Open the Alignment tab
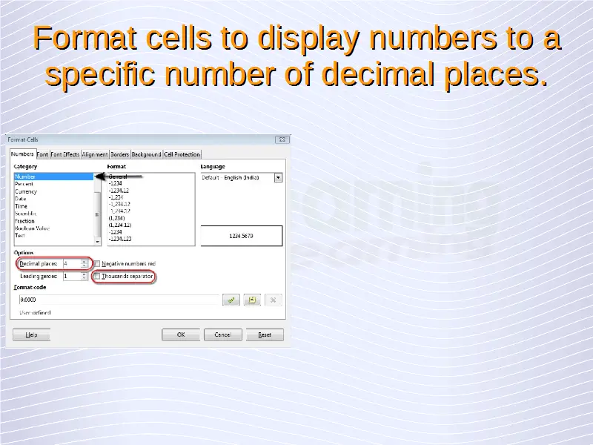Image resolution: width=593 pixels, height=445 pixels. 95,154
